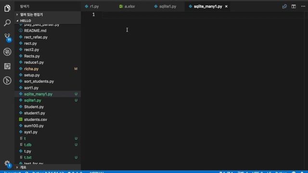Open the editor More Actions ellipsis menu

pos(303,6)
